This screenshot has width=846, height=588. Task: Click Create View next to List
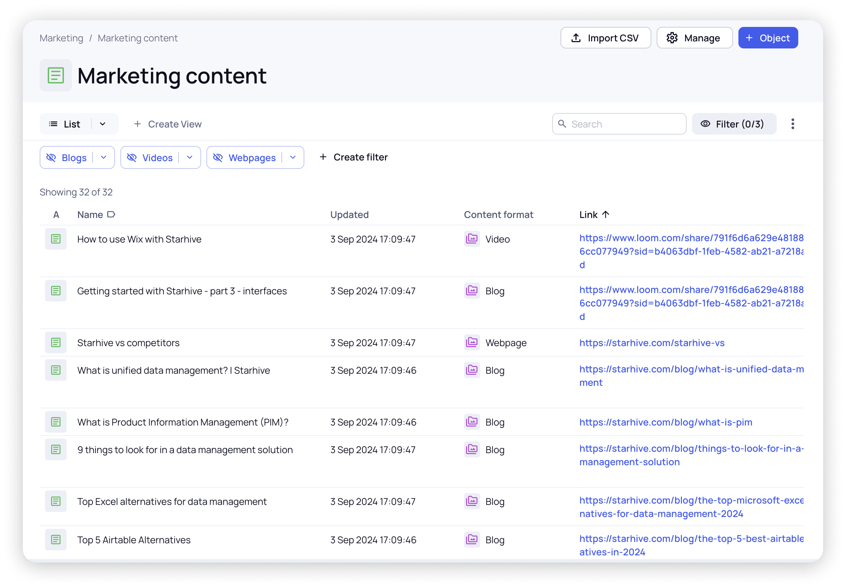click(x=167, y=124)
